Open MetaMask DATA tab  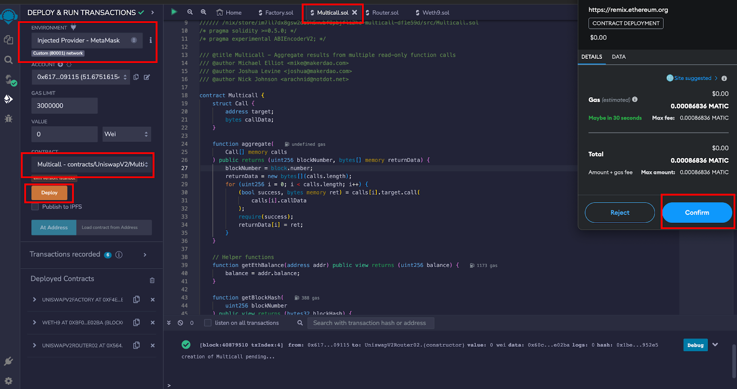(x=619, y=57)
